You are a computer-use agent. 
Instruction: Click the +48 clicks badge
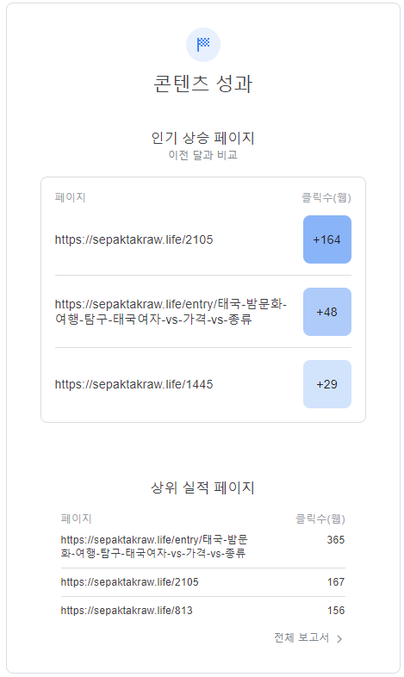point(327,312)
